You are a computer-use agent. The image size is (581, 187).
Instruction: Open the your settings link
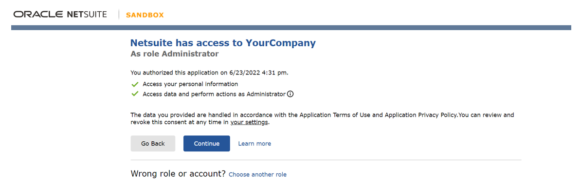(249, 122)
